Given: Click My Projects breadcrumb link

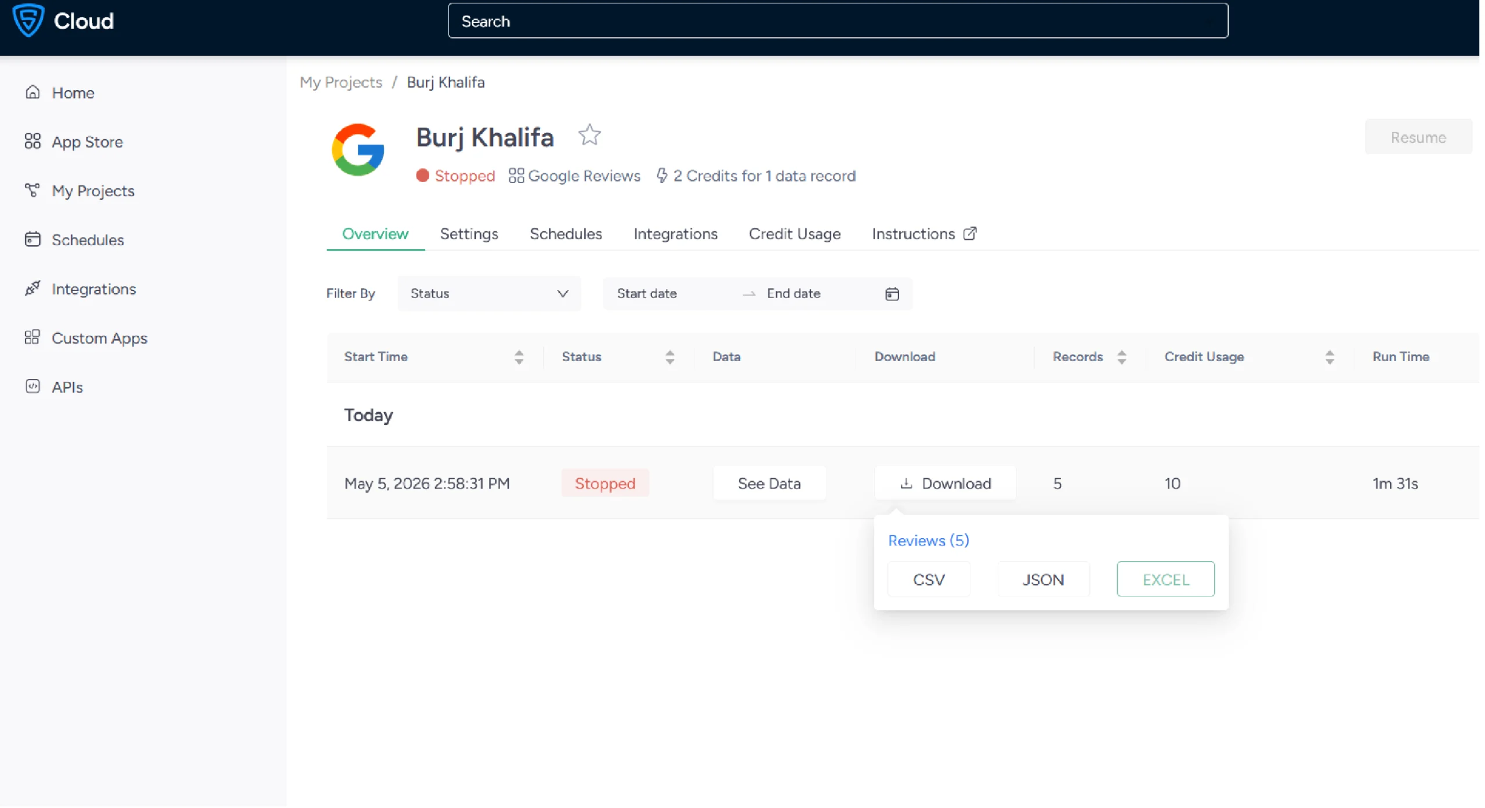Looking at the screenshot, I should coord(341,82).
